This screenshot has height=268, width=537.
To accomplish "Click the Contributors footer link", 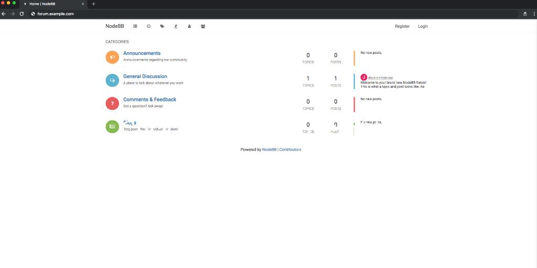I will [290, 150].
